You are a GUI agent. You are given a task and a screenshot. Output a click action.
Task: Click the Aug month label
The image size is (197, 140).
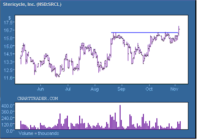click(x=94, y=89)
